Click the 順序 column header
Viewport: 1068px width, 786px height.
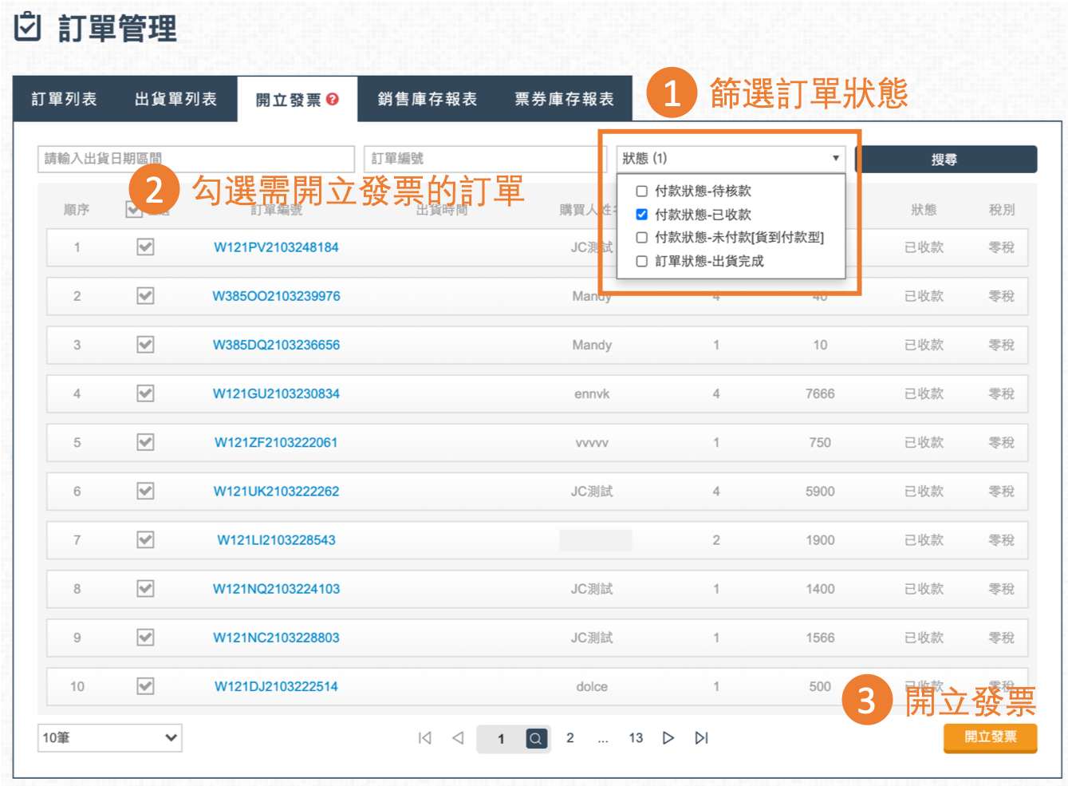point(77,210)
